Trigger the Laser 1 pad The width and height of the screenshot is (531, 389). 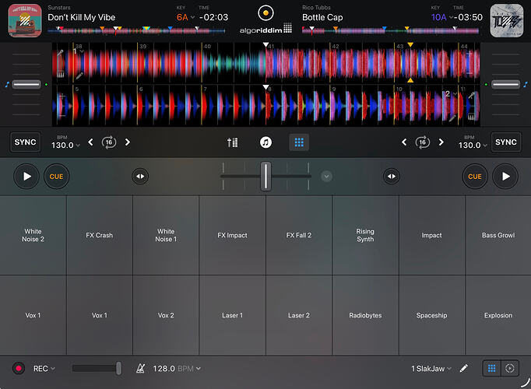[x=232, y=315]
